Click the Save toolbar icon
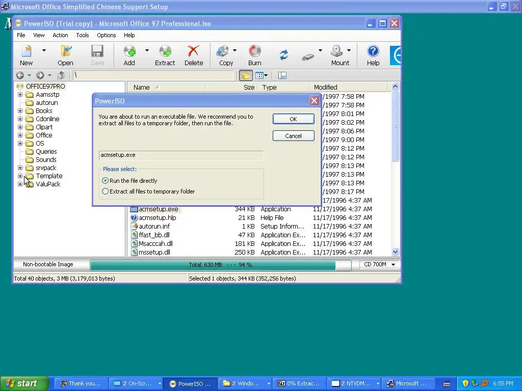522x391 pixels. [x=97, y=51]
